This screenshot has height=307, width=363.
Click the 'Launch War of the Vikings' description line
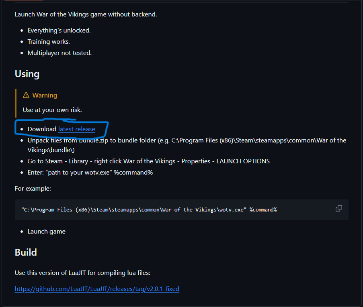coord(86,14)
